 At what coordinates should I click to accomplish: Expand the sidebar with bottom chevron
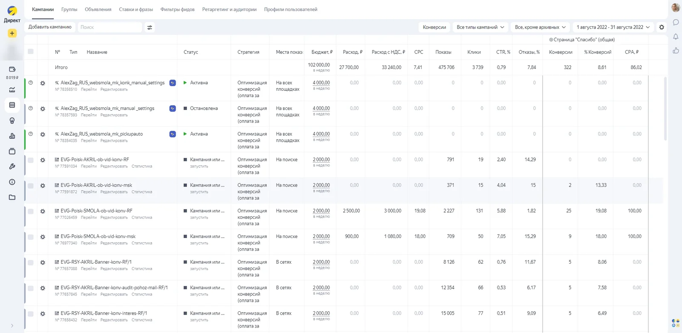click(x=12, y=326)
